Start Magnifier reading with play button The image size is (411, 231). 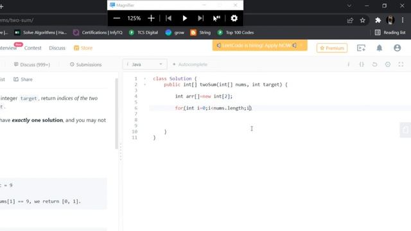(184, 19)
